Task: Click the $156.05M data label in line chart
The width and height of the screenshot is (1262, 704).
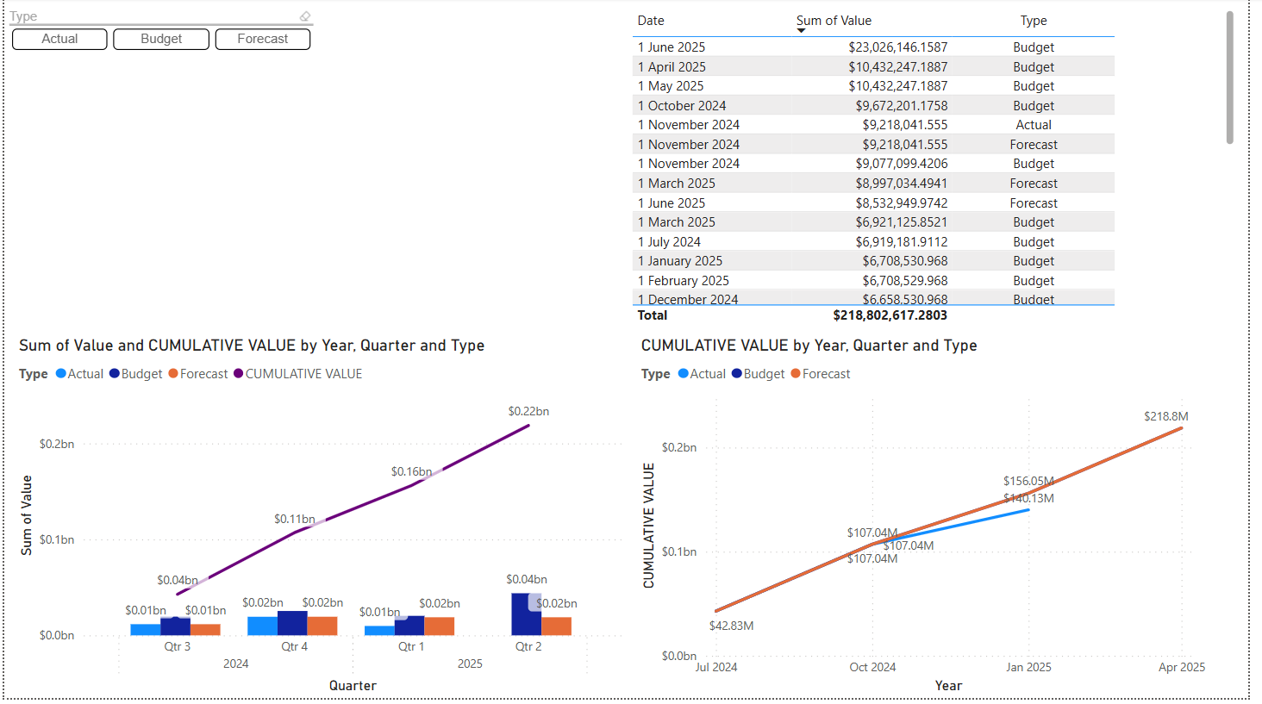Action: coord(1028,481)
